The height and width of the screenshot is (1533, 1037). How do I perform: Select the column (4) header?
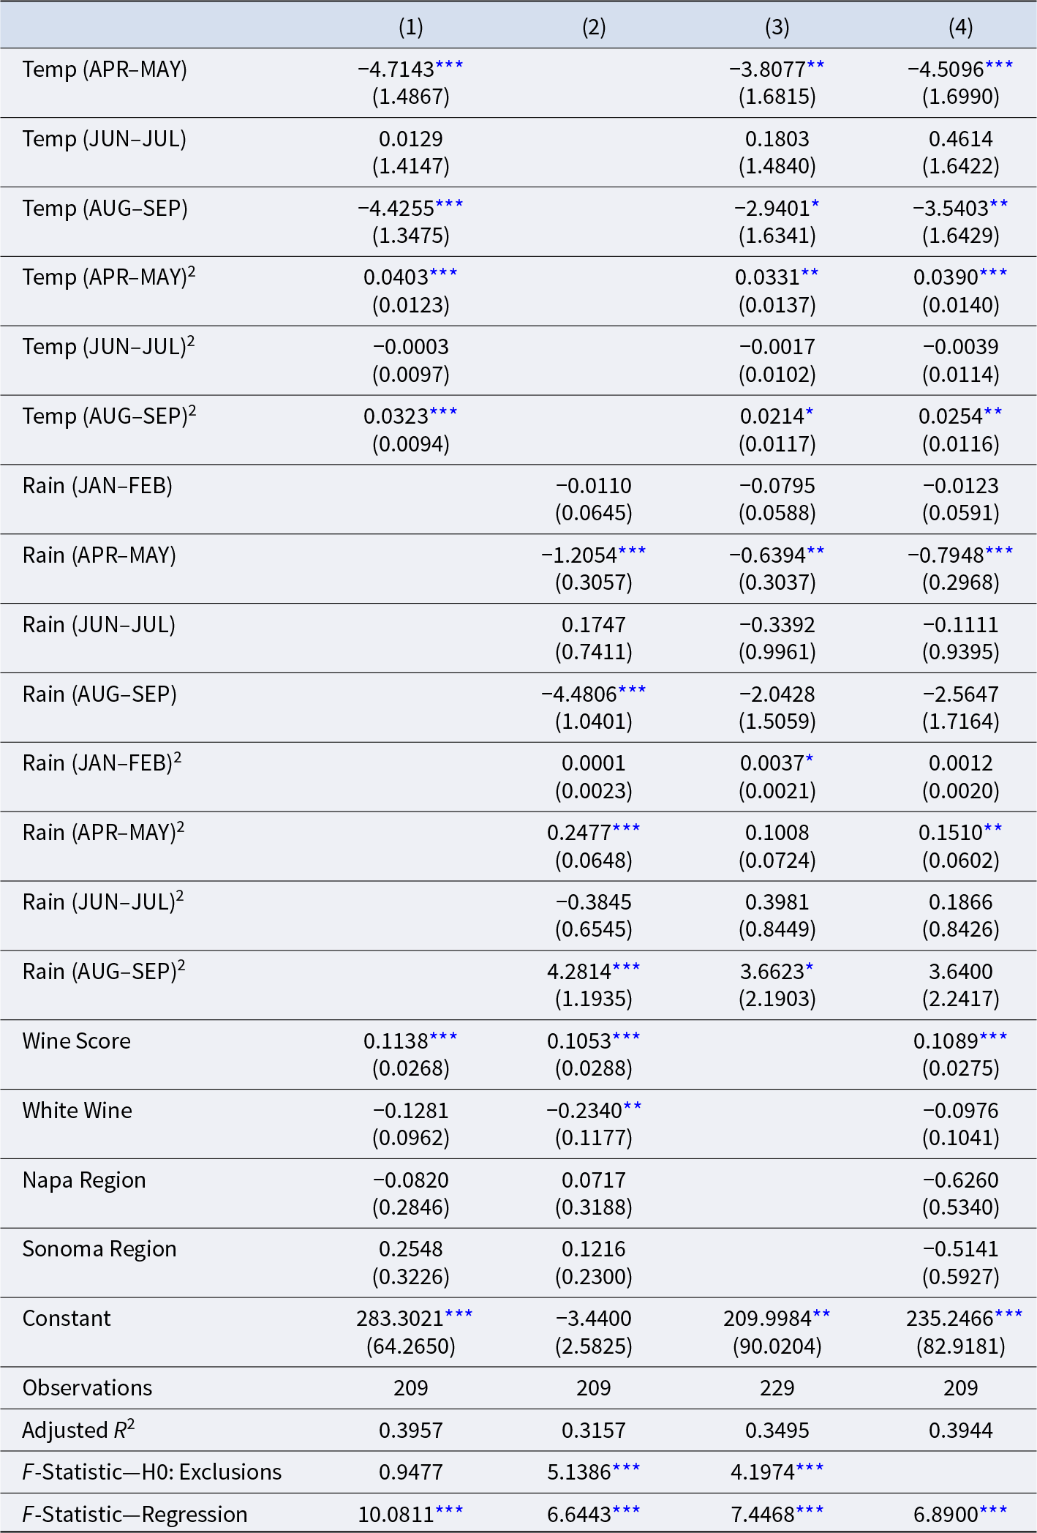pyautogui.click(x=960, y=27)
